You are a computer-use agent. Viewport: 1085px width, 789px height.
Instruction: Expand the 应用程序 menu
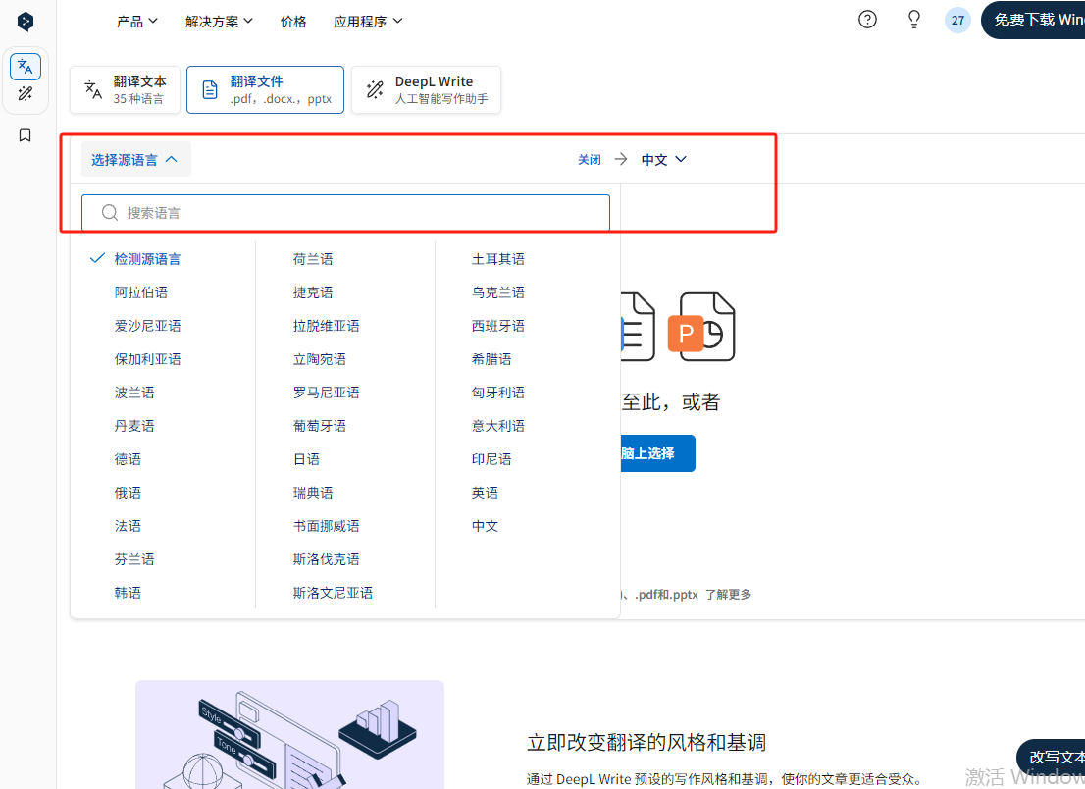point(368,22)
